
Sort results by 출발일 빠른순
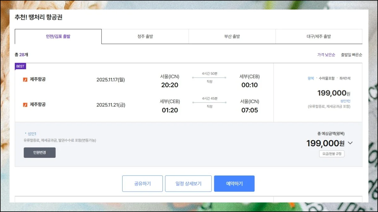pos(351,55)
